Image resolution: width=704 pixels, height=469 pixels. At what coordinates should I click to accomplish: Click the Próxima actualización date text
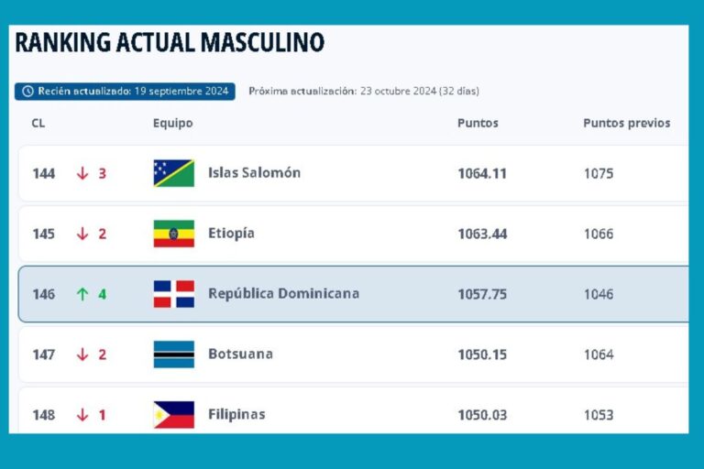point(363,92)
